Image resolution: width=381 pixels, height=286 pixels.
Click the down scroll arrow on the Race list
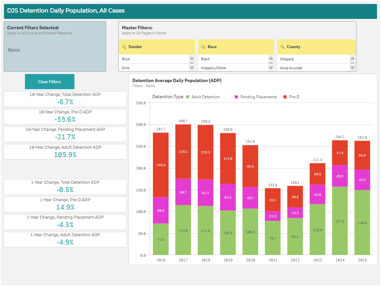point(271,68)
